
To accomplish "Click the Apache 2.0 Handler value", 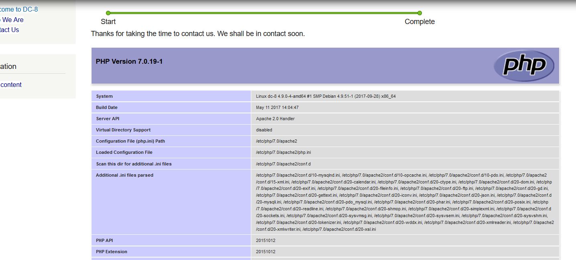I will coord(275,119).
